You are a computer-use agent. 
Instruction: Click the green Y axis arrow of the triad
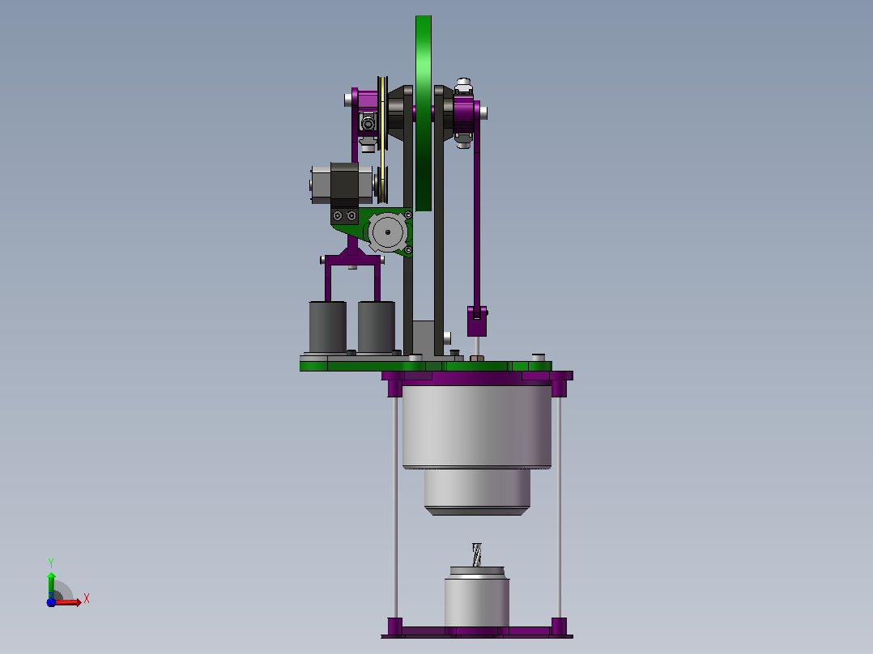click(x=51, y=584)
